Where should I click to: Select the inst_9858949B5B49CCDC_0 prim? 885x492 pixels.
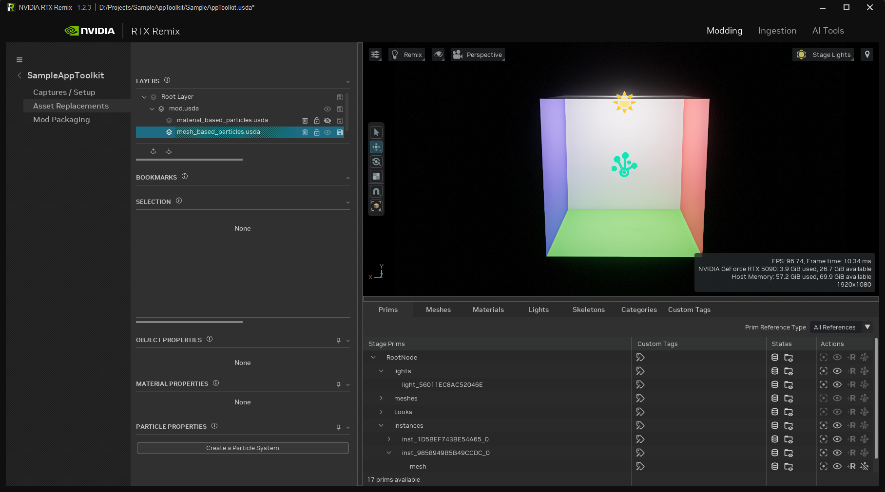(445, 453)
